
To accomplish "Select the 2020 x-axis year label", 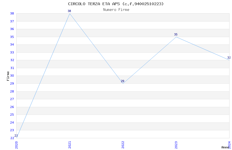I will pyautogui.click(x=16, y=145).
